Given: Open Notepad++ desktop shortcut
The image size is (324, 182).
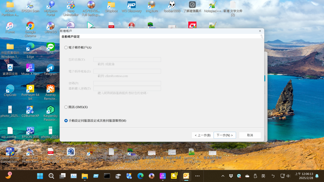Looking at the screenshot, I should [x=212, y=7].
